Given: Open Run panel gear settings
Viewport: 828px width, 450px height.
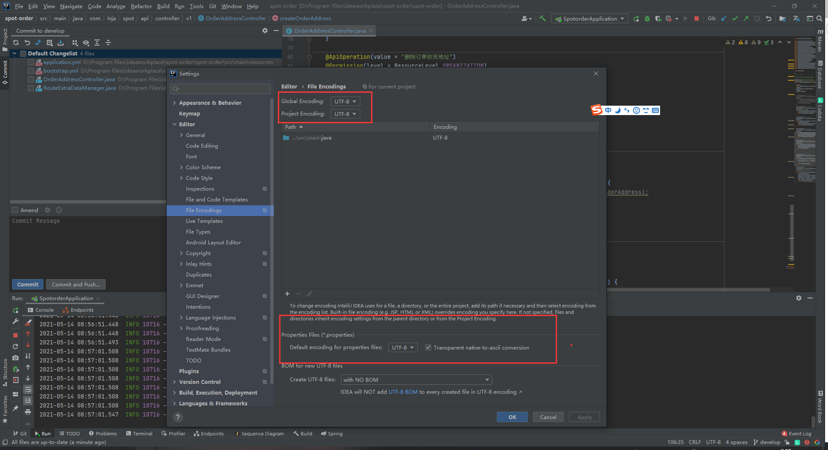Looking at the screenshot, I should pos(799,298).
